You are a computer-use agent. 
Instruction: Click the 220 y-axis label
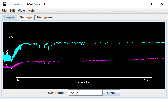[x=11, y=69]
